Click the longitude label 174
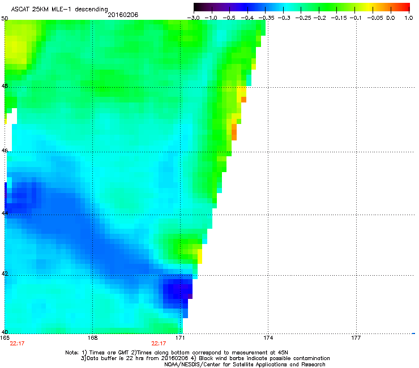The width and height of the screenshot is (419, 368). (x=268, y=338)
